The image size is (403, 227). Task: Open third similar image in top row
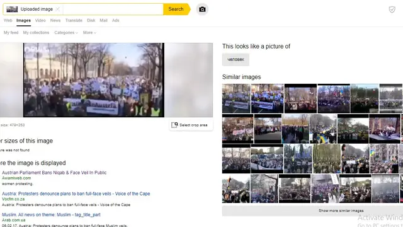300,98
